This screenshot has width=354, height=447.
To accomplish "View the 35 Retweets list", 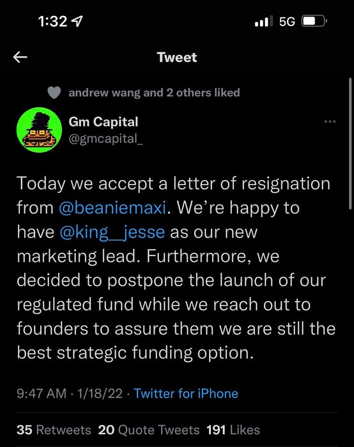I will point(54,430).
